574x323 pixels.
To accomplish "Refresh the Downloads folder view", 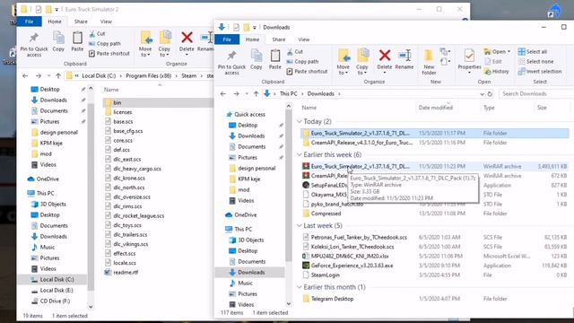I will click(490, 93).
